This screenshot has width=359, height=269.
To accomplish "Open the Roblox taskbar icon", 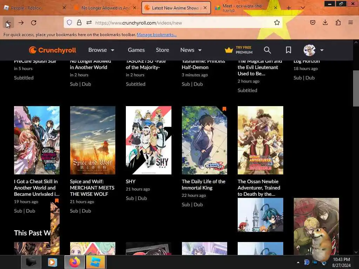I will click(95, 262).
